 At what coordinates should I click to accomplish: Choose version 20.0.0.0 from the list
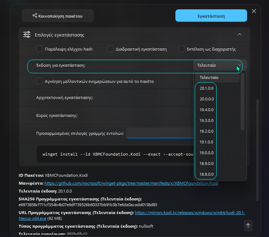pos(207,99)
